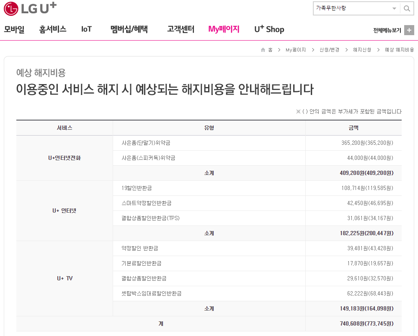The width and height of the screenshot is (418, 336).
Task: Click the LG U+ logo
Action: pos(30,8)
